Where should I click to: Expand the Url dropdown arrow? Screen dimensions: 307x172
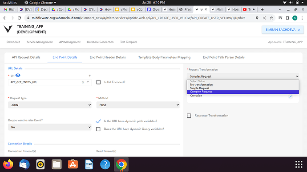(x=88, y=82)
